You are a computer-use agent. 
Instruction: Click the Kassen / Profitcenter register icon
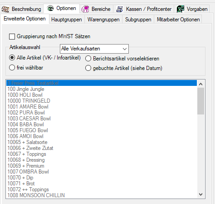point(120,9)
